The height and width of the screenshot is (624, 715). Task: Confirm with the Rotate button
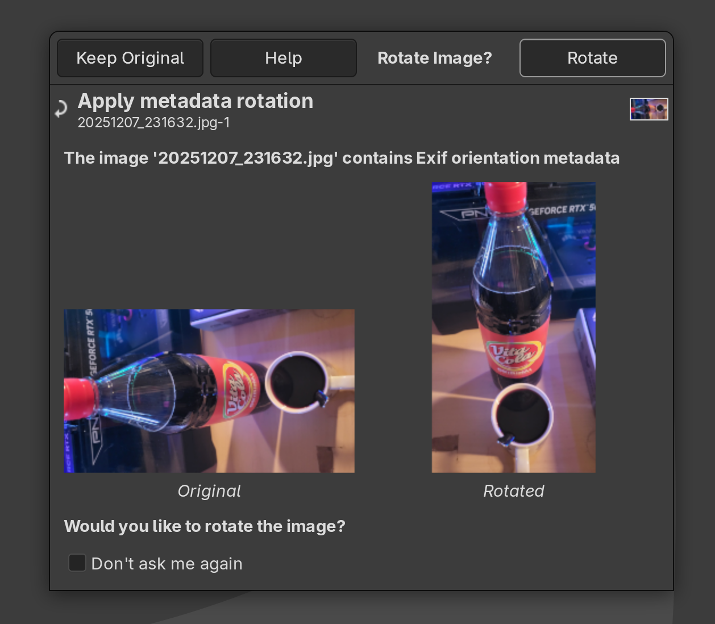pyautogui.click(x=593, y=58)
